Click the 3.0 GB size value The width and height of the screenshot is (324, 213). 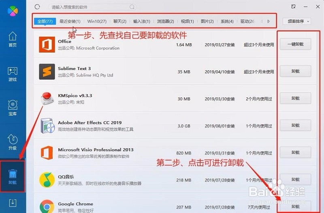point(184,126)
